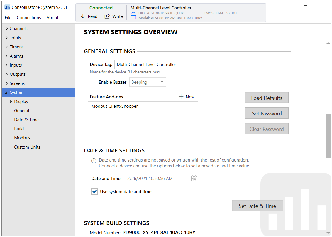Open the About menu

pos(52,17)
